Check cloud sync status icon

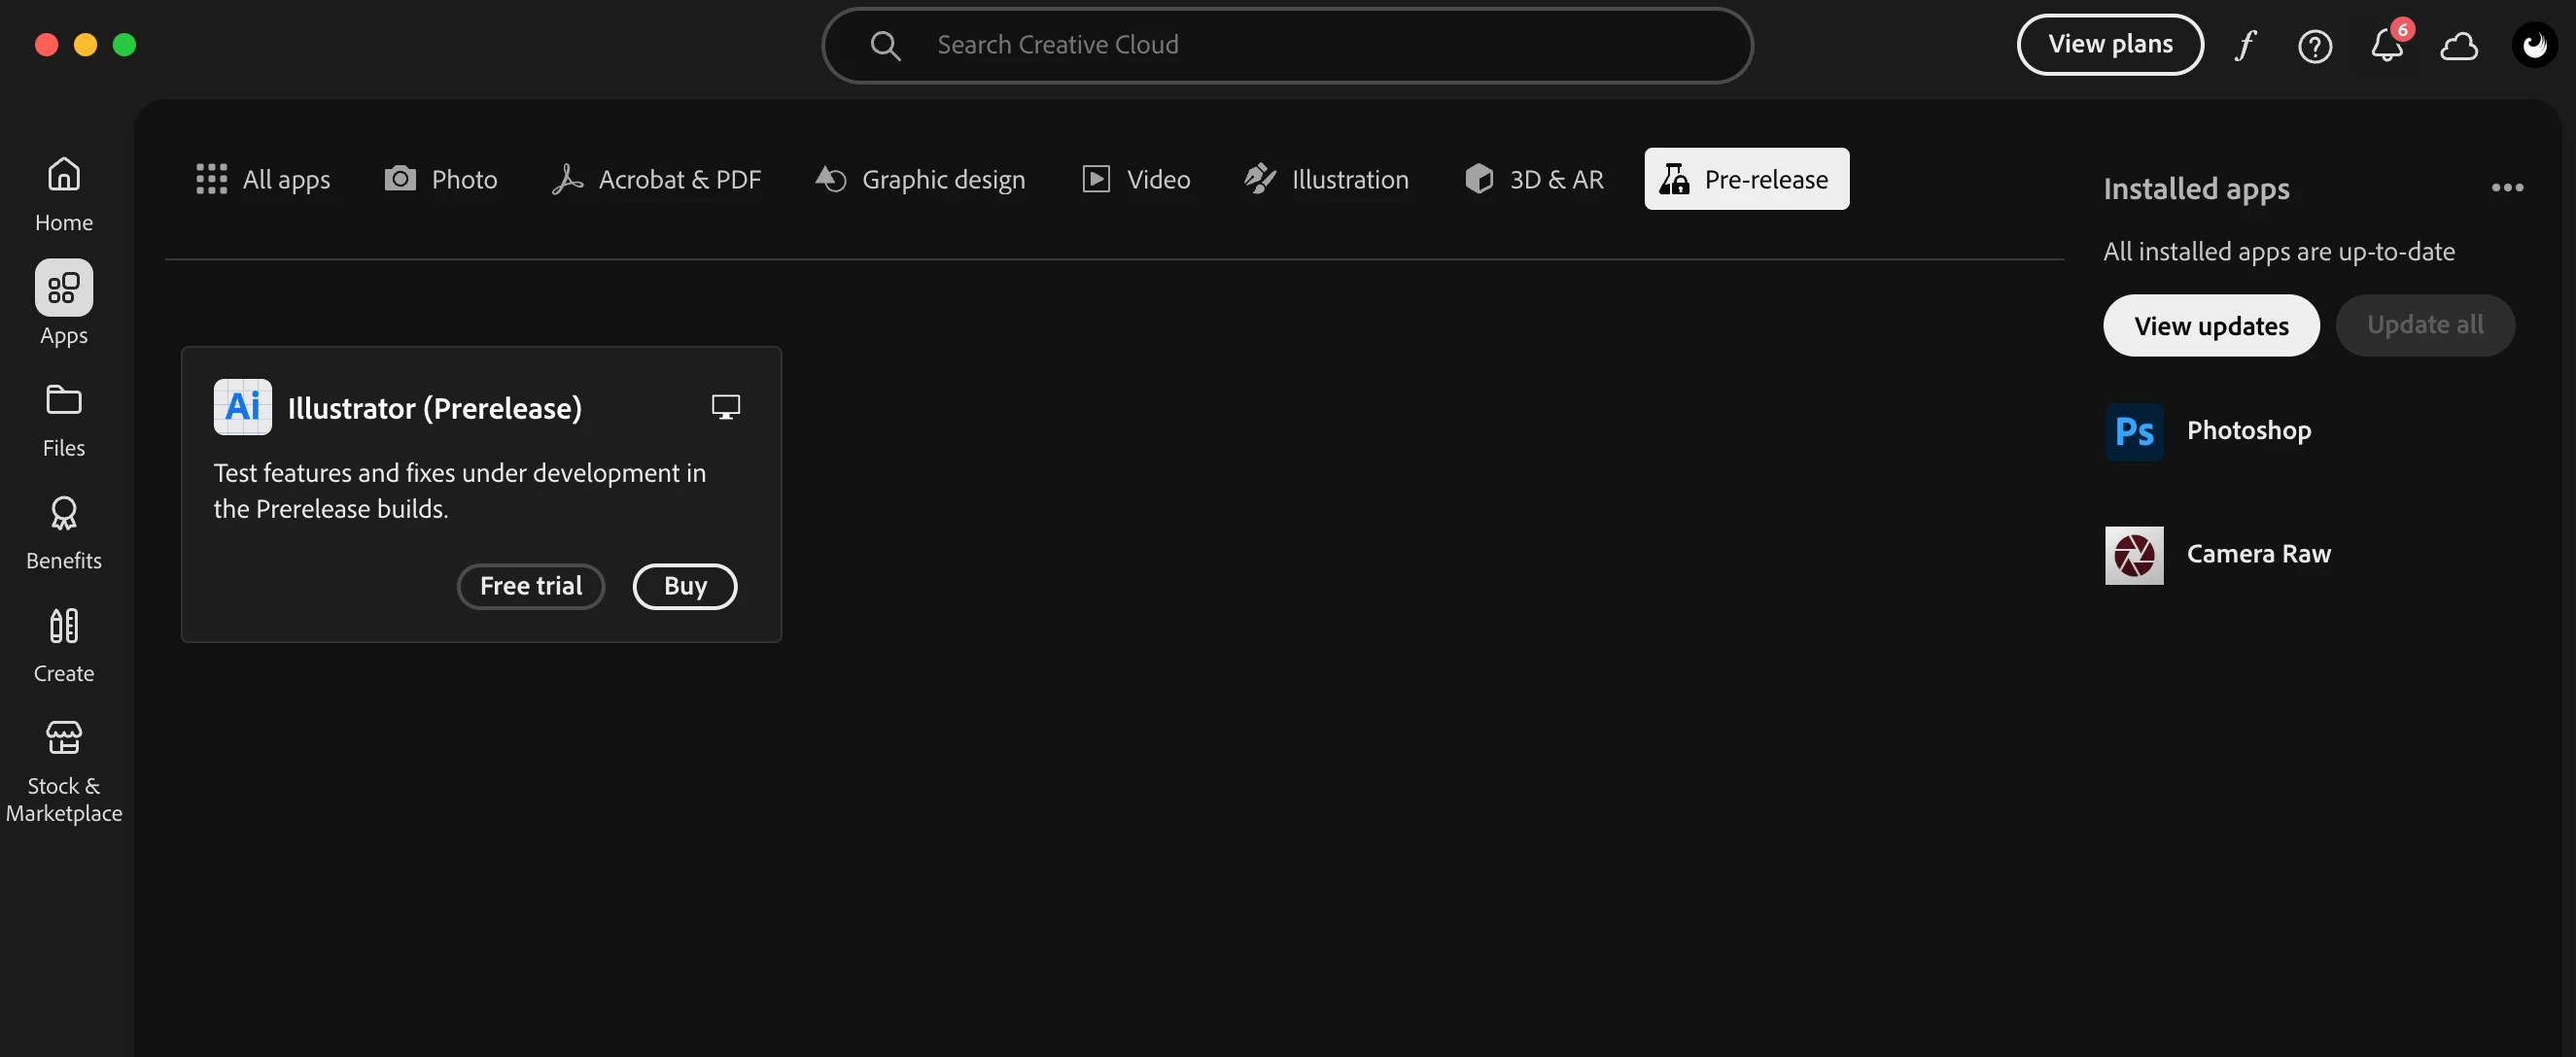click(x=2459, y=46)
